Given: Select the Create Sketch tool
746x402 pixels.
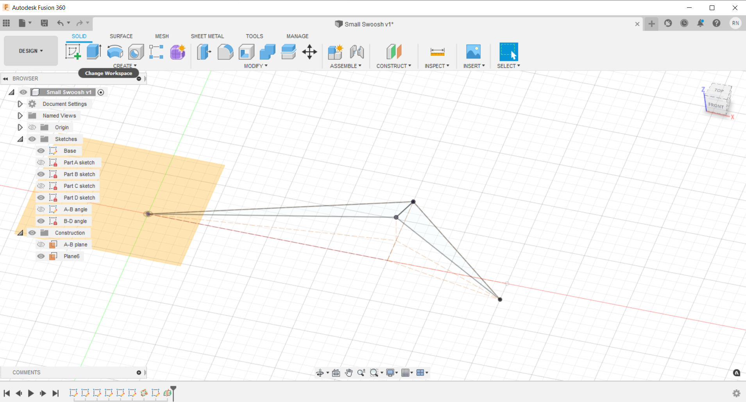Looking at the screenshot, I should coord(73,52).
